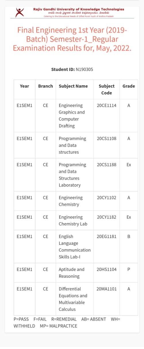Click the Ex grade for 20CS1188

pyautogui.click(x=129, y=165)
